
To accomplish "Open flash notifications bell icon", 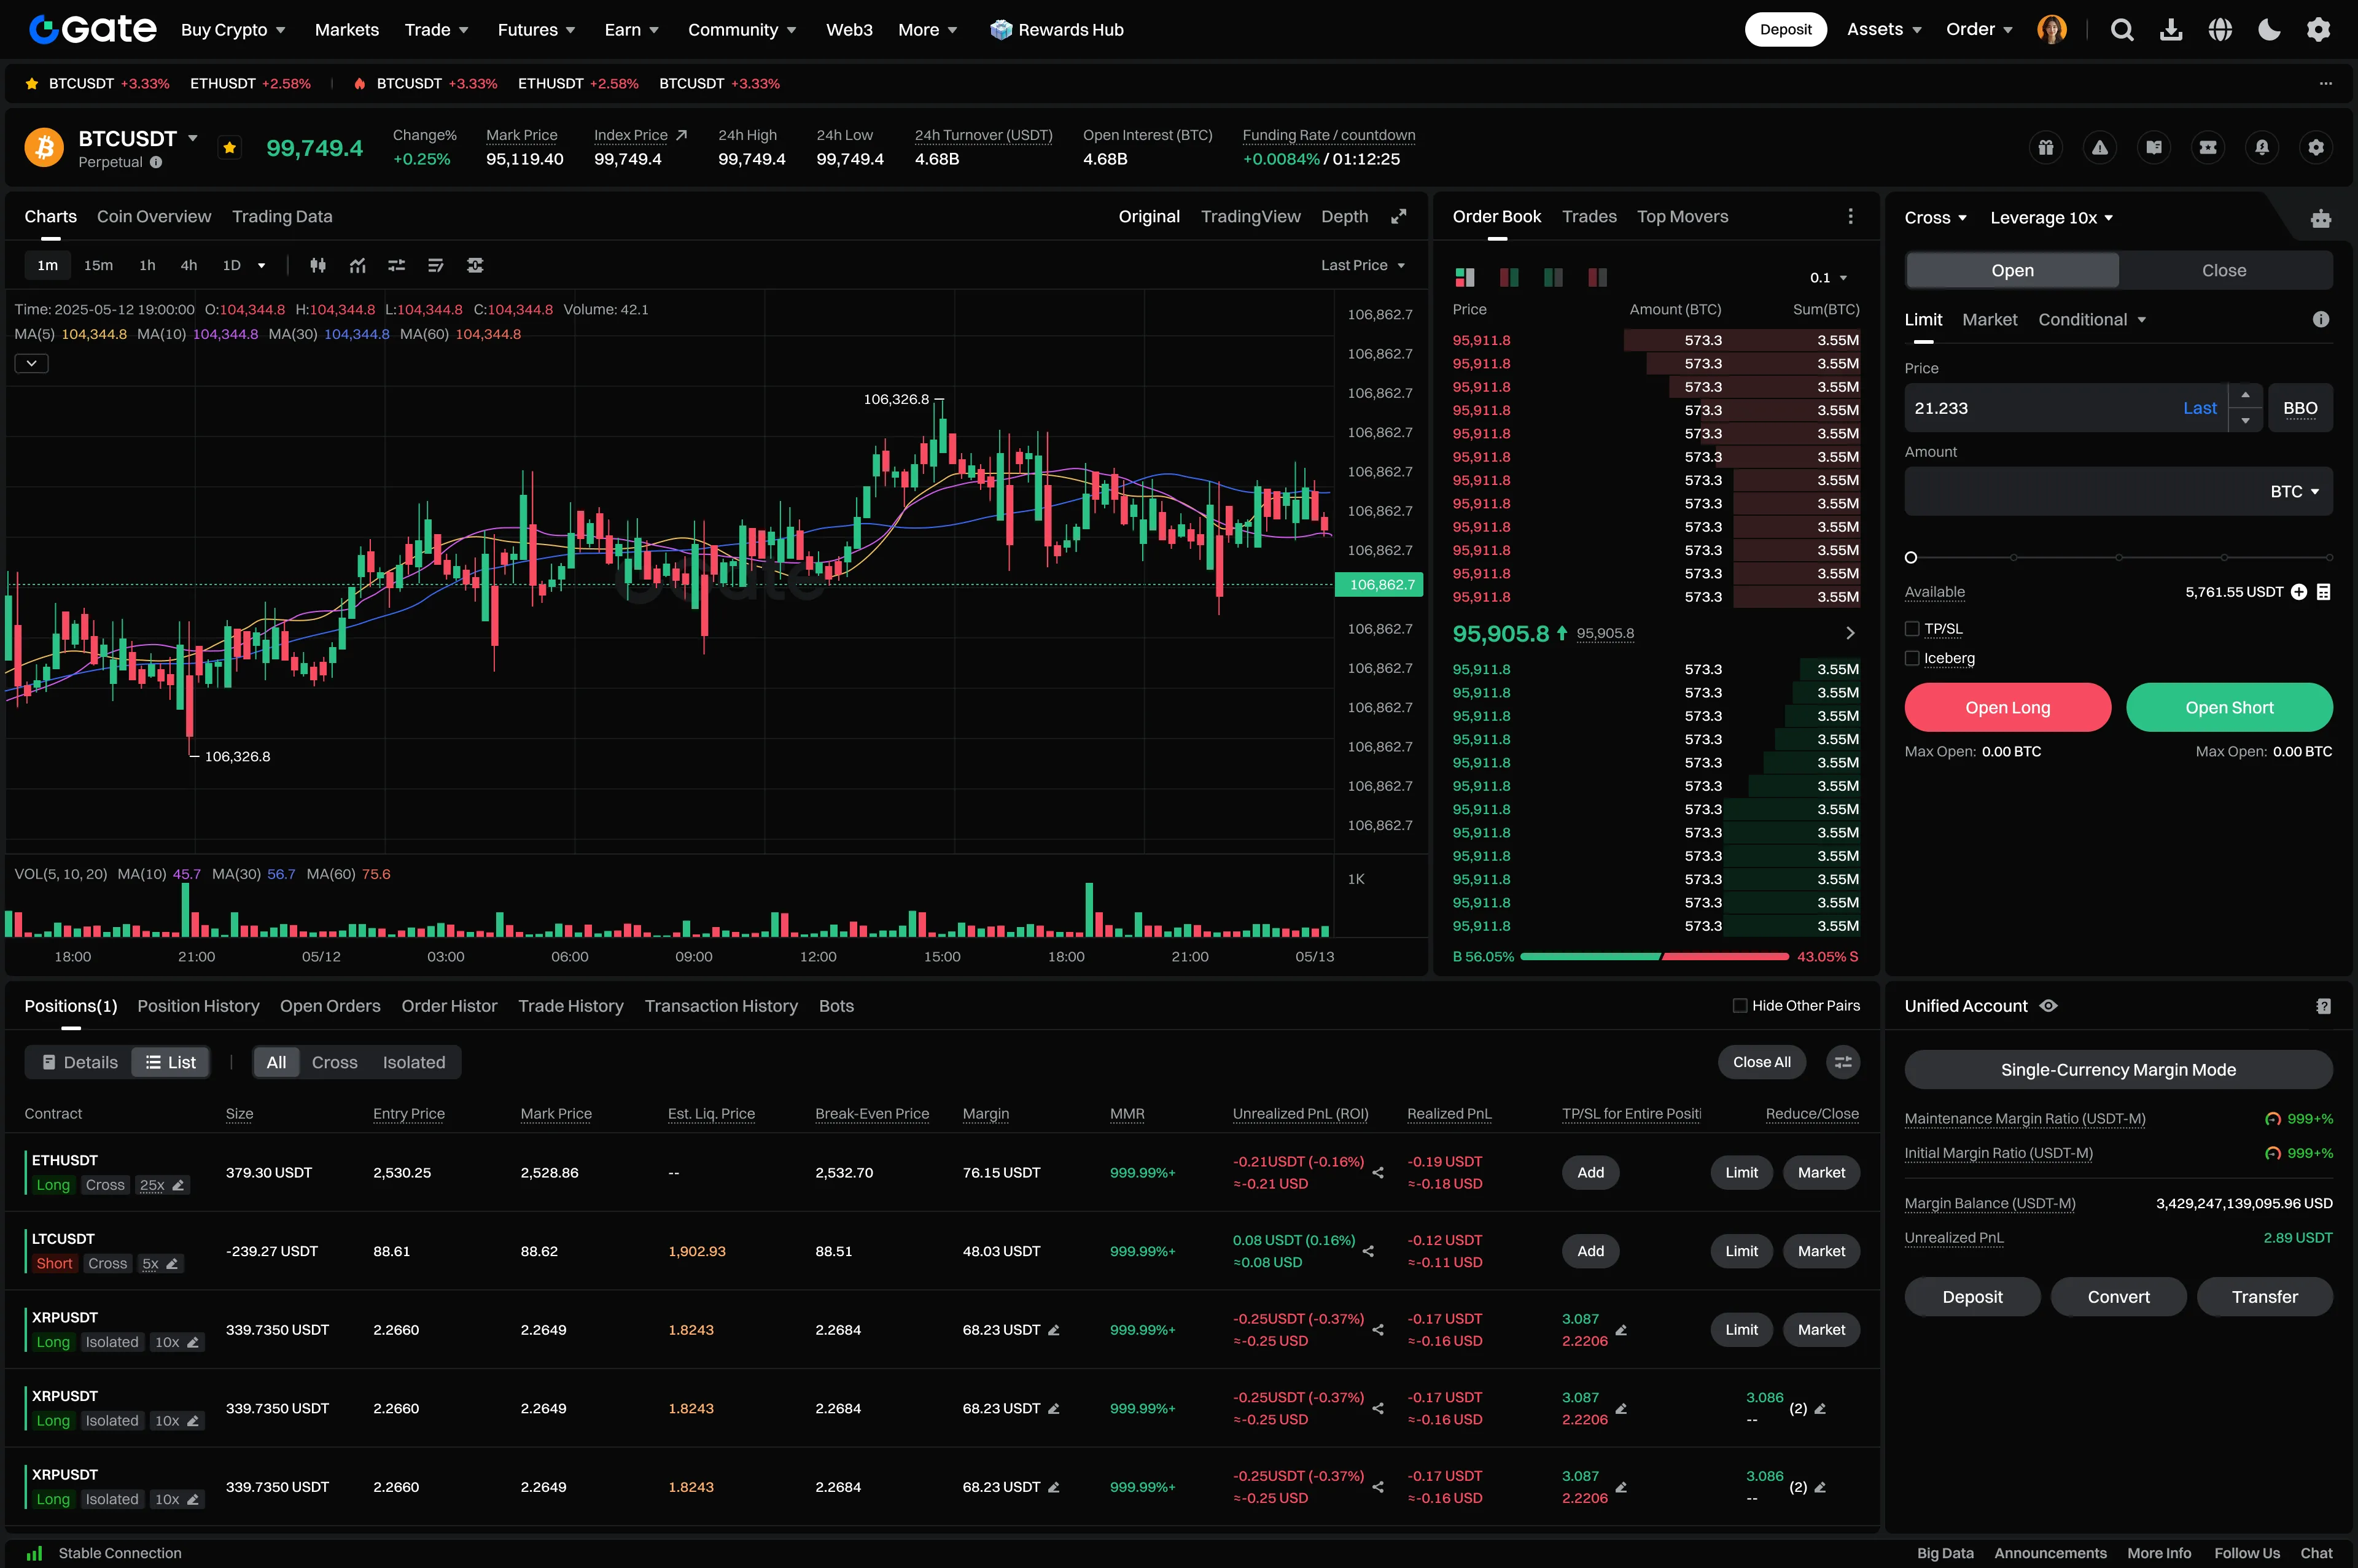I will pyautogui.click(x=2262, y=147).
